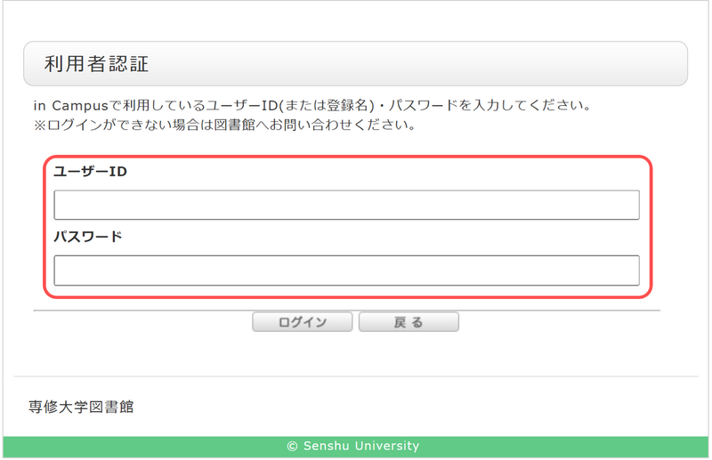Image resolution: width=712 pixels, height=460 pixels.
Task: Click 図書館へお問い合わせください in the note
Action: coord(328,125)
